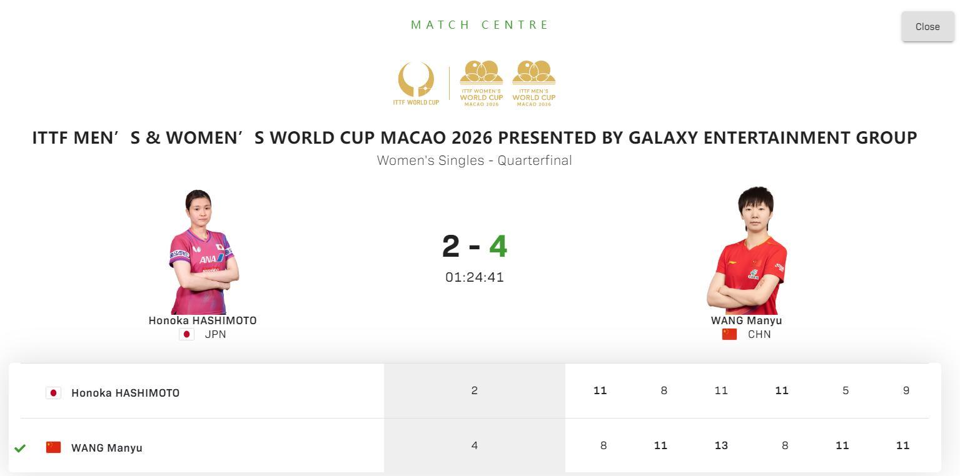The width and height of the screenshot is (960, 476).
Task: Click Wang Manyu's player photo
Action: coord(748,252)
